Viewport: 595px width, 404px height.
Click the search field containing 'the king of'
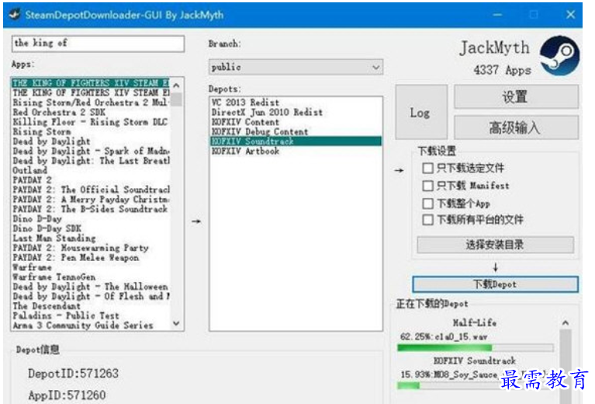pyautogui.click(x=98, y=44)
